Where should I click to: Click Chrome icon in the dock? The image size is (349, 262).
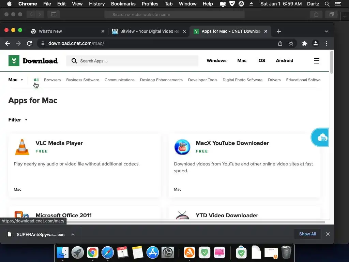[93, 252]
